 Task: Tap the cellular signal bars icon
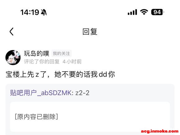pyautogui.click(x=132, y=12)
